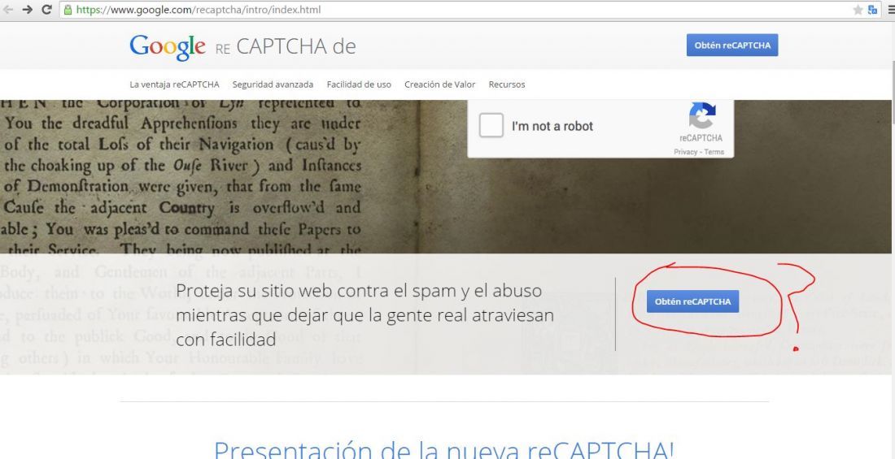Click the circled Obtén reCAPTCHA button
Screen dimensions: 895x459
tap(692, 301)
